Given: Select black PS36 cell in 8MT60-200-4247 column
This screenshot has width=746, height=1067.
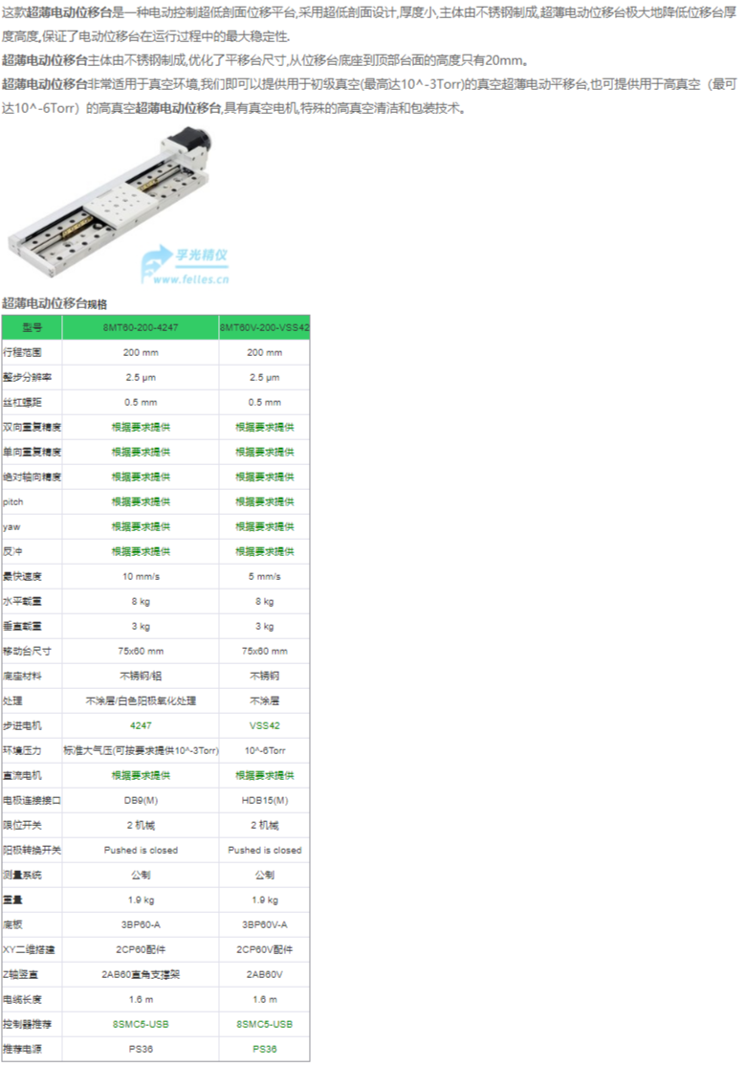Looking at the screenshot, I should point(141,1050).
